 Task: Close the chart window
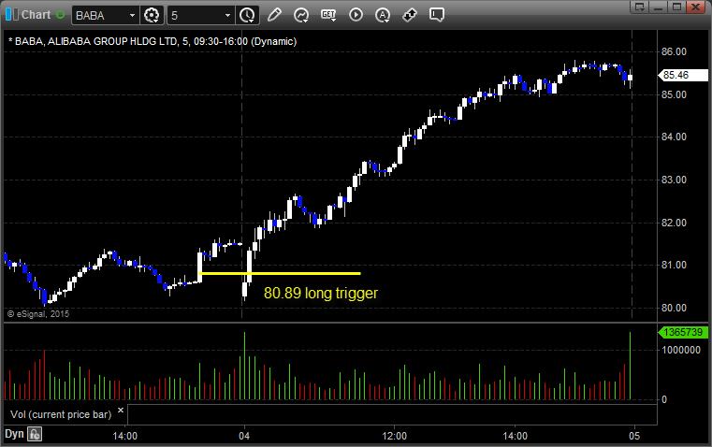(695, 7)
